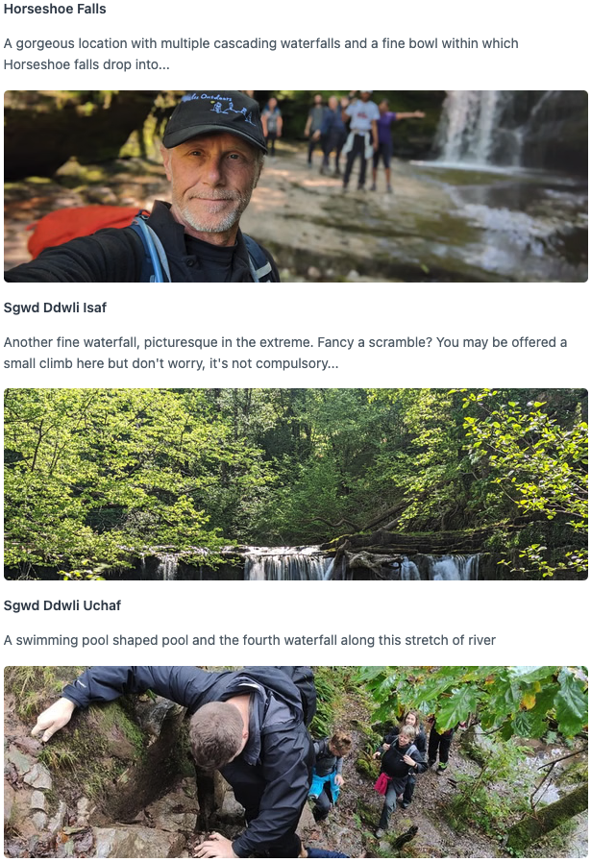This screenshot has height=862, width=591.
Task: Click the Horseshoe Falls heading
Action: pos(55,10)
